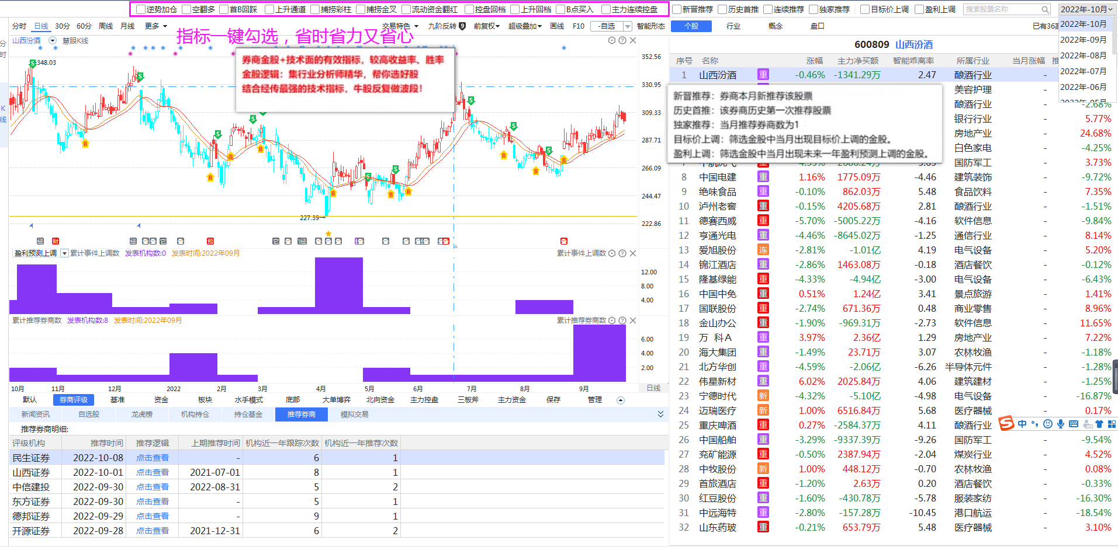This screenshot has width=1118, height=547.
Task: Choose 2022年-09月 from month list
Action: click(1084, 40)
